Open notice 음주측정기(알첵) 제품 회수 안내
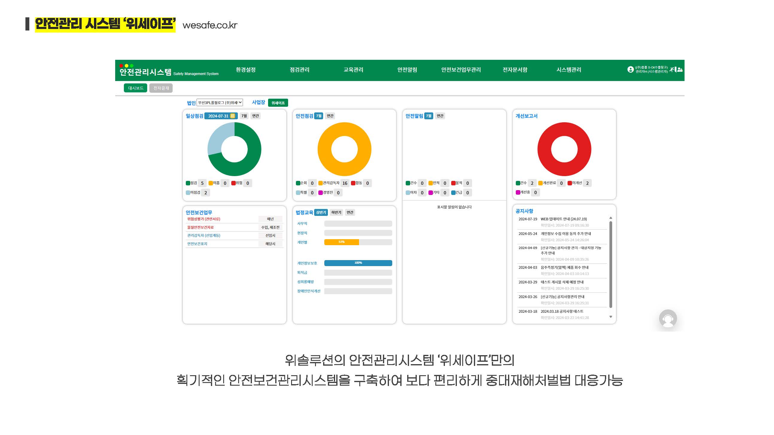 [564, 268]
